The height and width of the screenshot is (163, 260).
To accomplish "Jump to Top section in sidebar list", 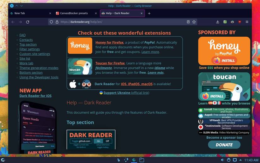I will [x=28, y=44].
